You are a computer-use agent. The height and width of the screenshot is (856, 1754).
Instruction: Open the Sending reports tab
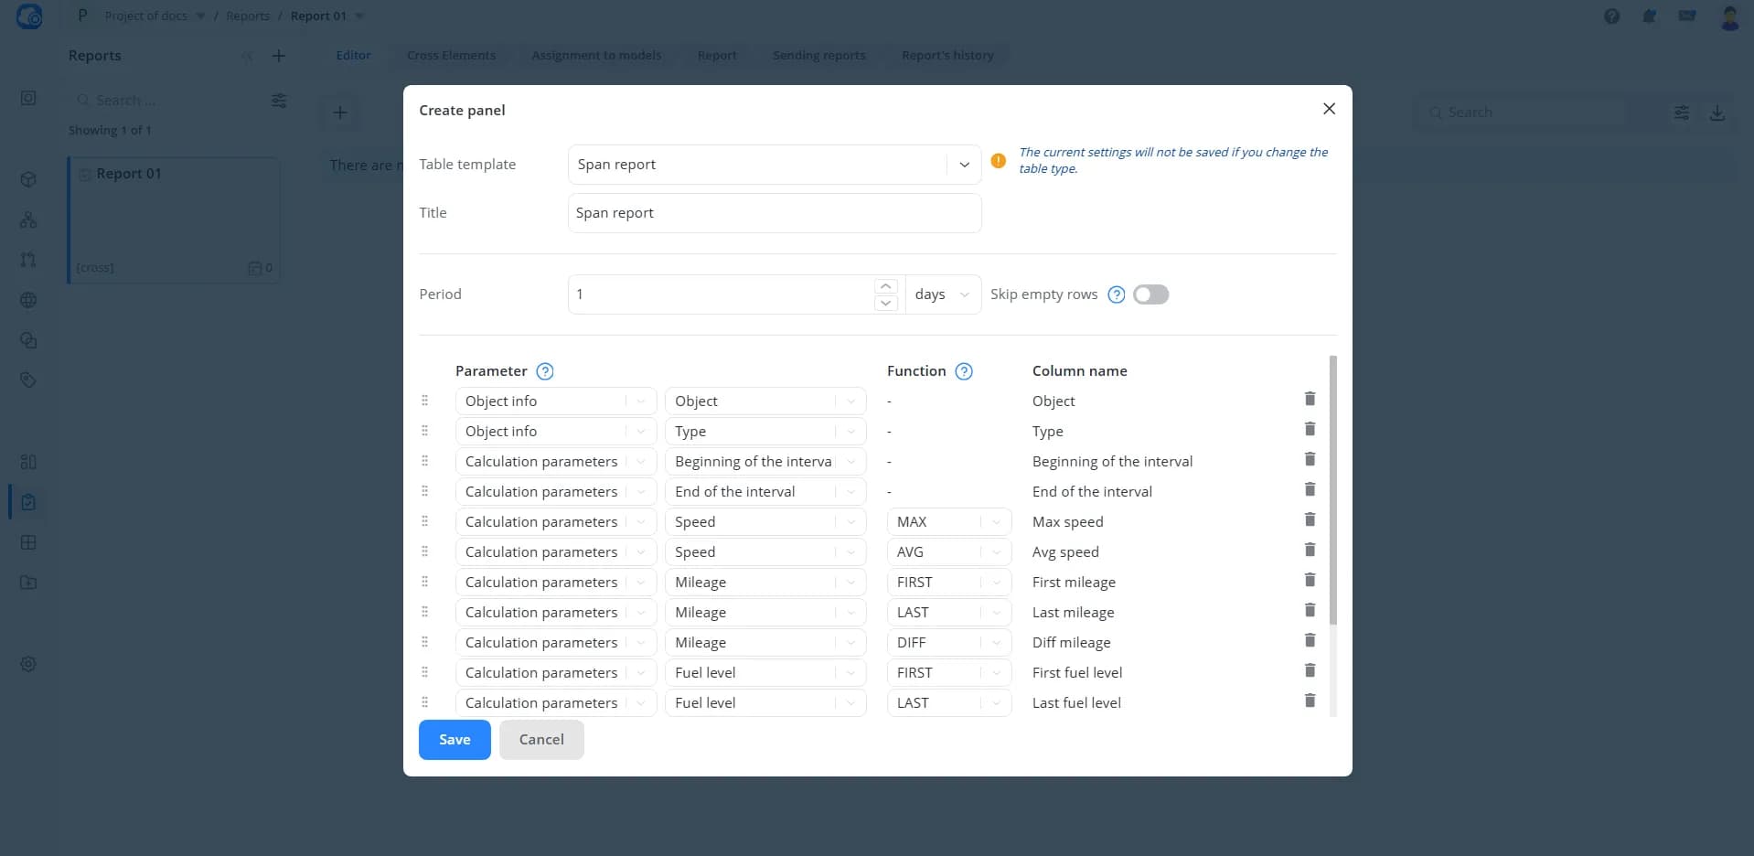coord(818,55)
